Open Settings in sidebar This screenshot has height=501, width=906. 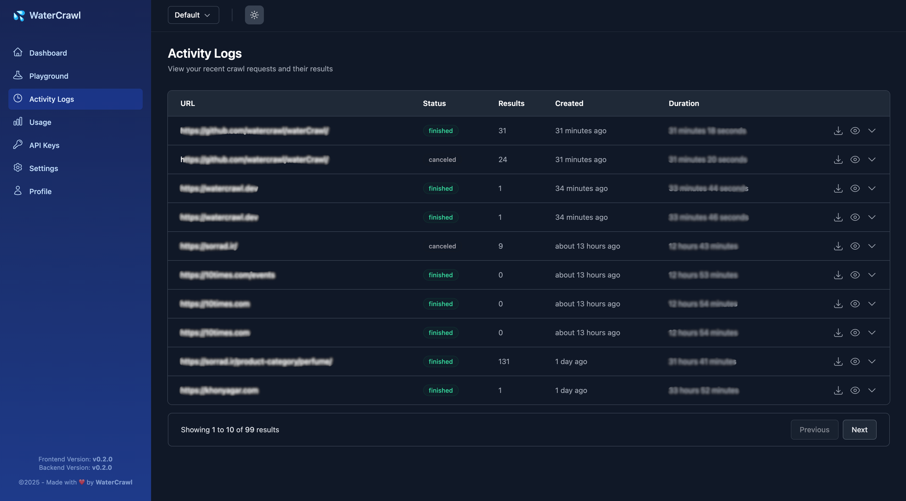pos(43,168)
